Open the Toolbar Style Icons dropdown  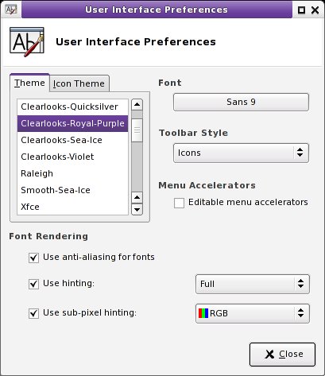241,153
